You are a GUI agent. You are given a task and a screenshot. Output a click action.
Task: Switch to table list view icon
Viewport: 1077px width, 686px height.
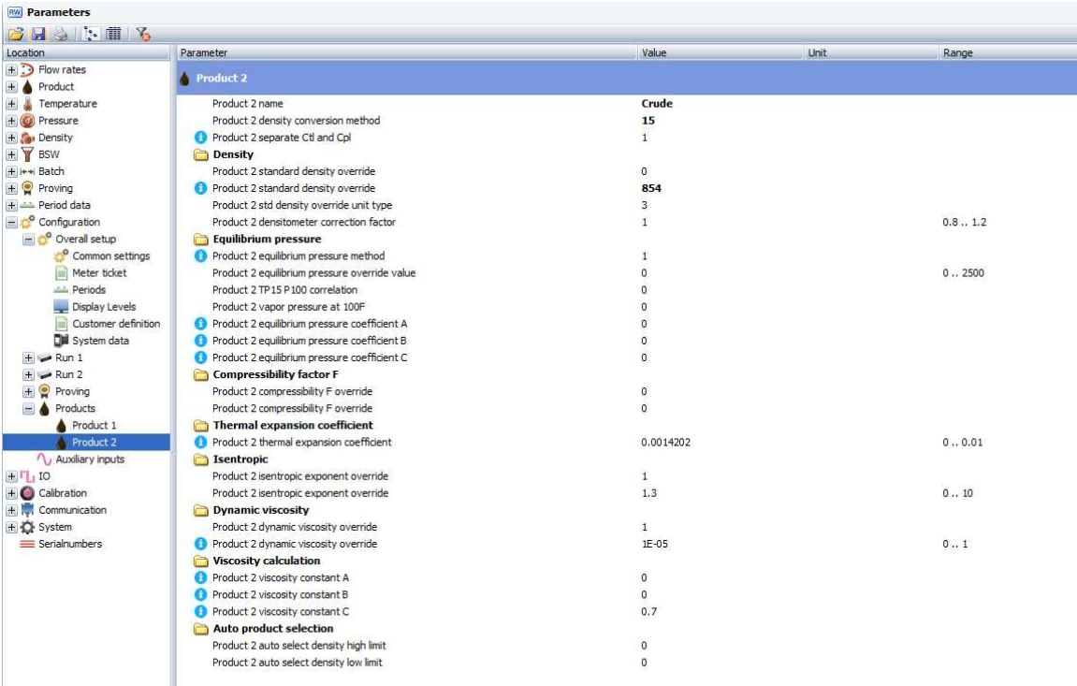pyautogui.click(x=114, y=34)
